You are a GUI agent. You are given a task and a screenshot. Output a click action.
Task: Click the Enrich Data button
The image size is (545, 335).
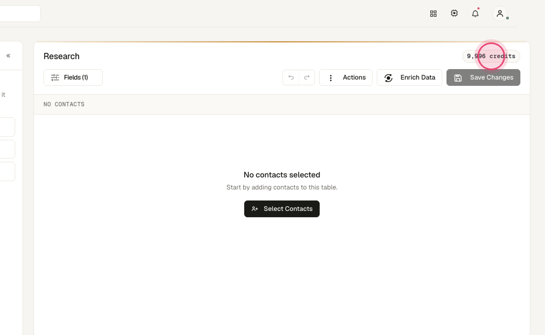tap(409, 77)
